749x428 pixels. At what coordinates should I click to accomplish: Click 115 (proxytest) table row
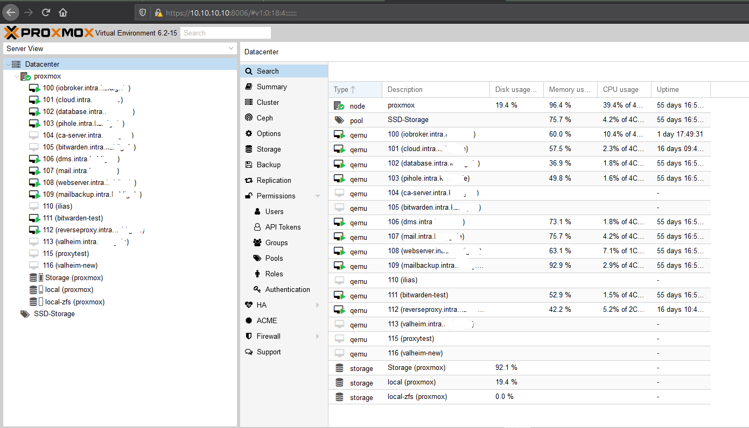pos(520,339)
